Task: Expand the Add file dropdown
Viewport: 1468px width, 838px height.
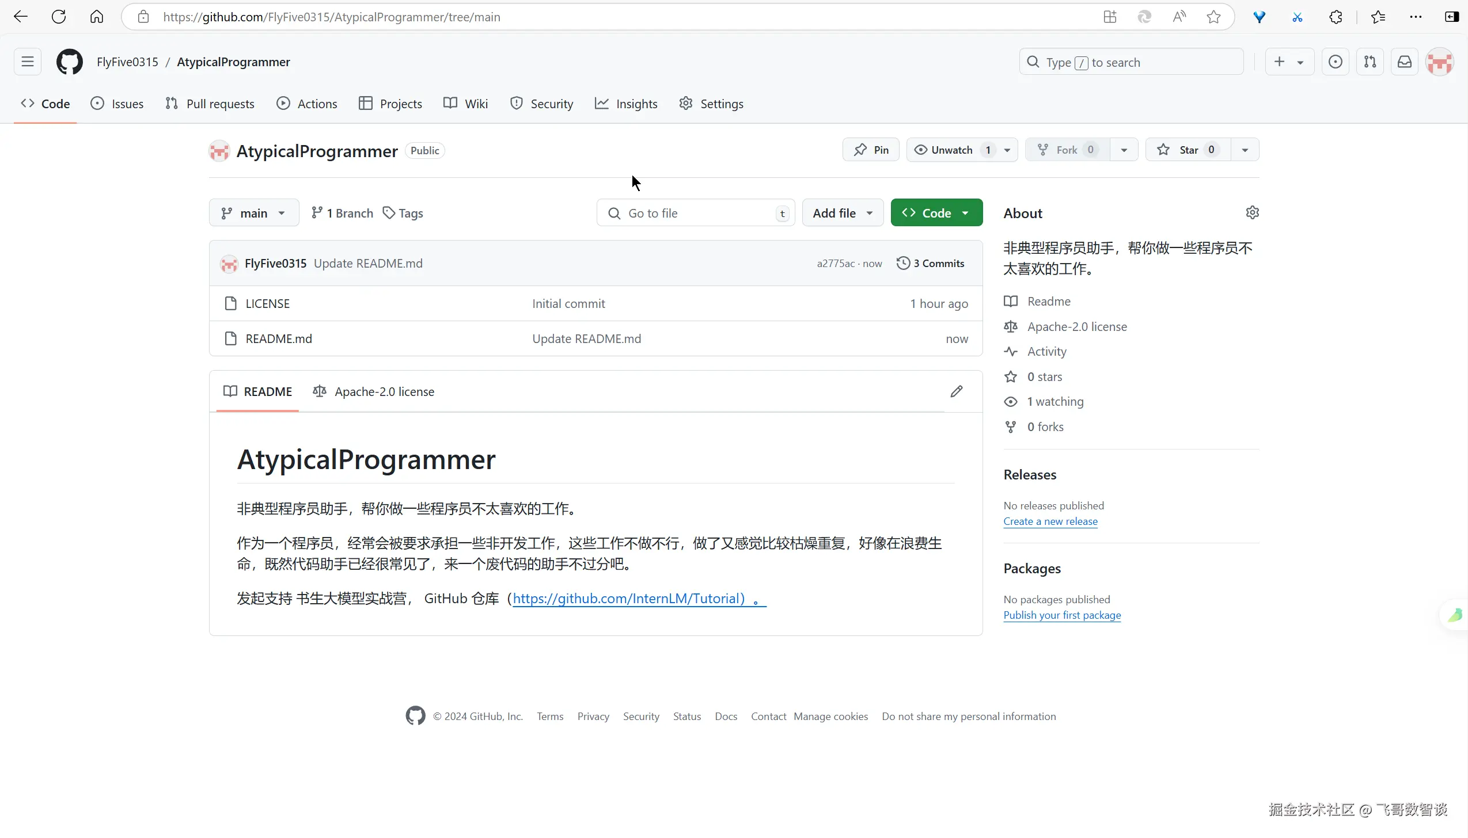Action: (842, 213)
